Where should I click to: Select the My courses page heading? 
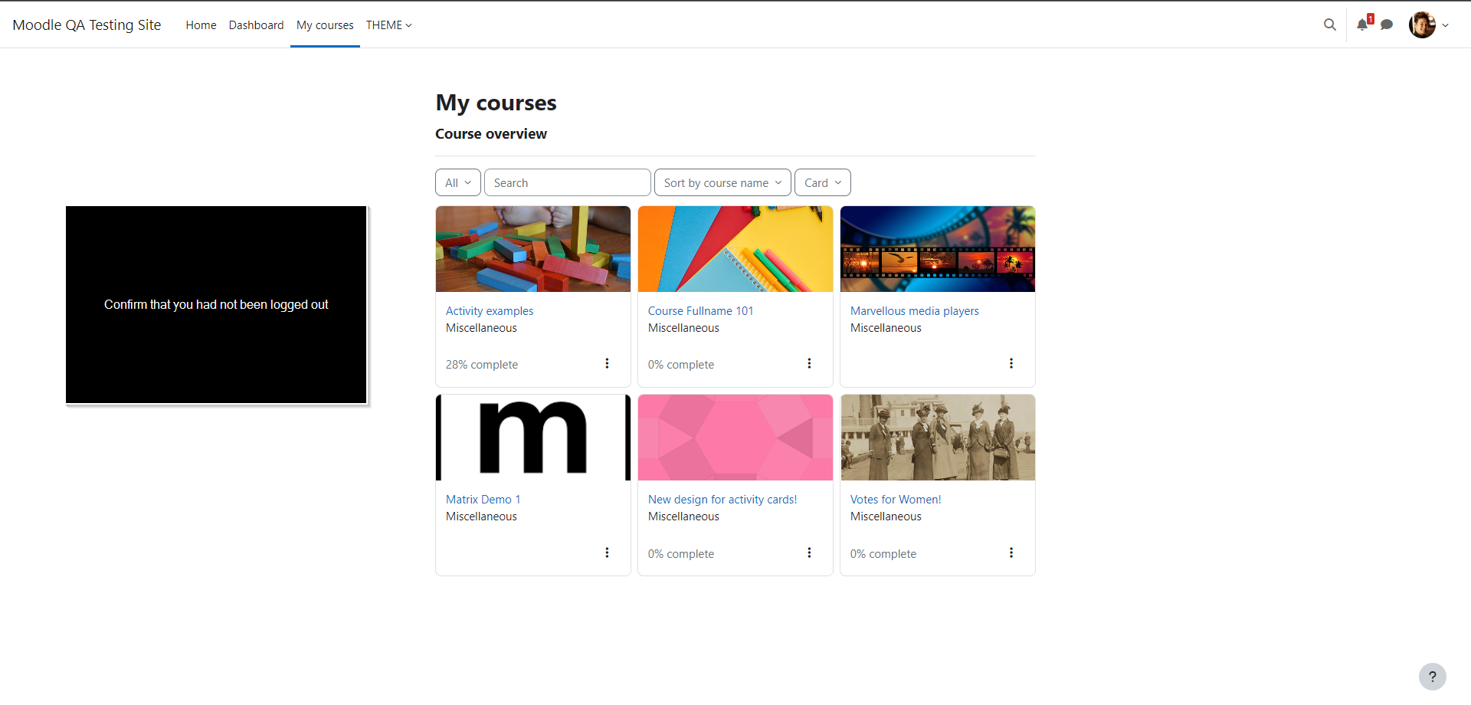(x=496, y=103)
